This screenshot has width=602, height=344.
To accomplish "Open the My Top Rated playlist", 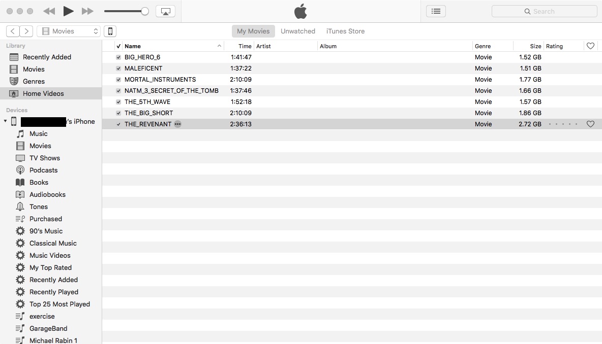I will tap(51, 268).
